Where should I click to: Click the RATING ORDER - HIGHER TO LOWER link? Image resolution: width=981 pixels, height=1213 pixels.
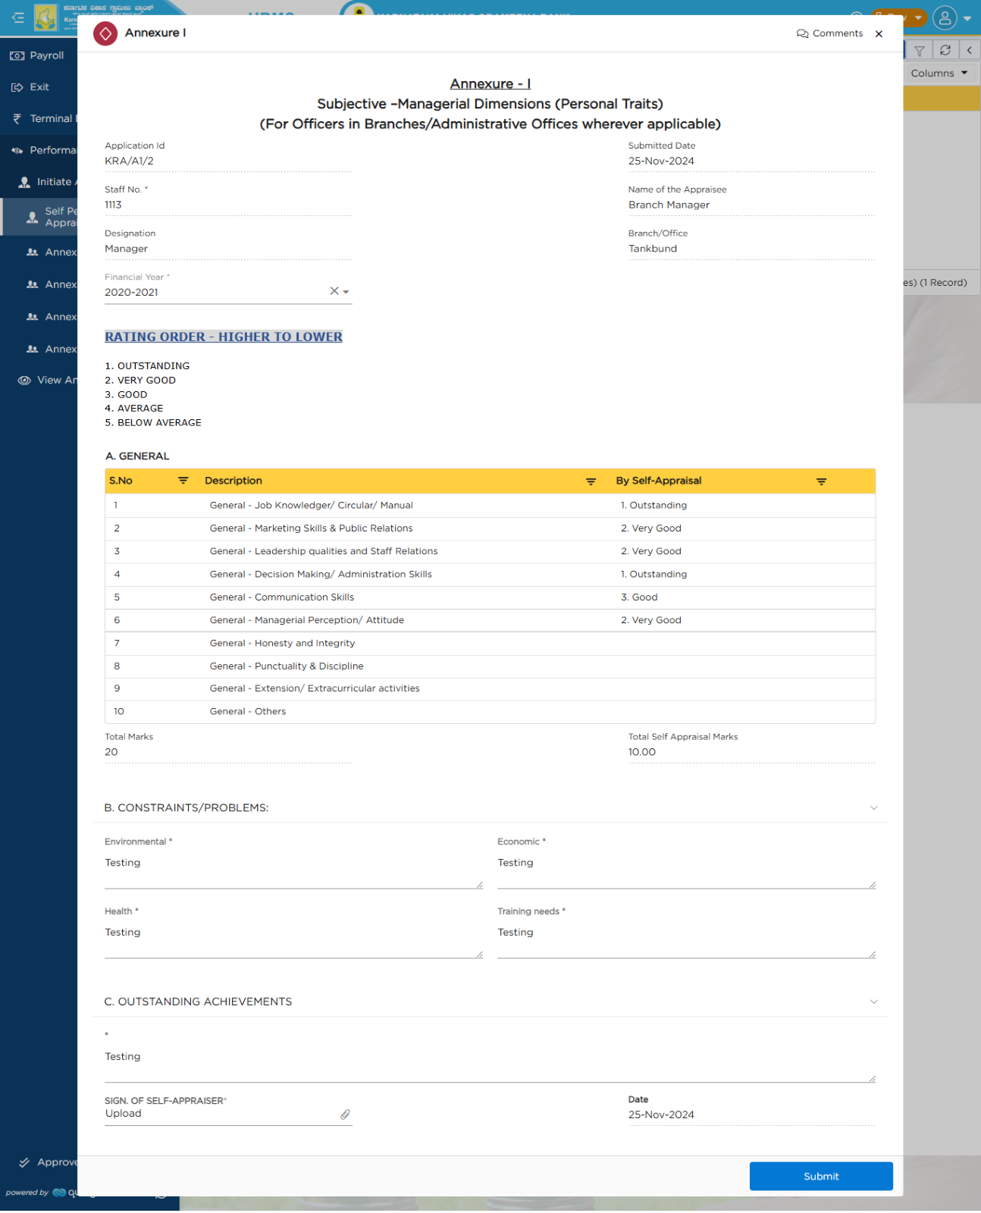[224, 337]
